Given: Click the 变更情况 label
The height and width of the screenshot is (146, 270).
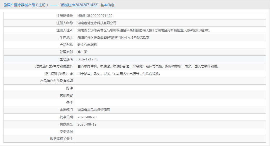Looking at the screenshot, I should tap(66, 132).
